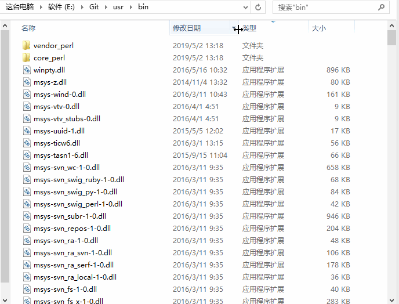Click the 搜索"bin" search field

pyautogui.click(x=325, y=8)
